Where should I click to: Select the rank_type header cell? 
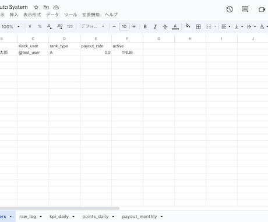pos(64,46)
